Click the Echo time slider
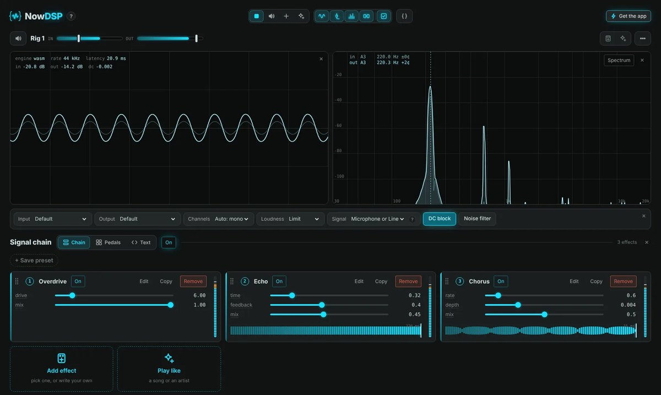The width and height of the screenshot is (661, 395). point(329,296)
